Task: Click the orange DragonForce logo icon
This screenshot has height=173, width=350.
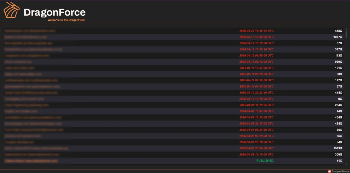Action: [12, 10]
